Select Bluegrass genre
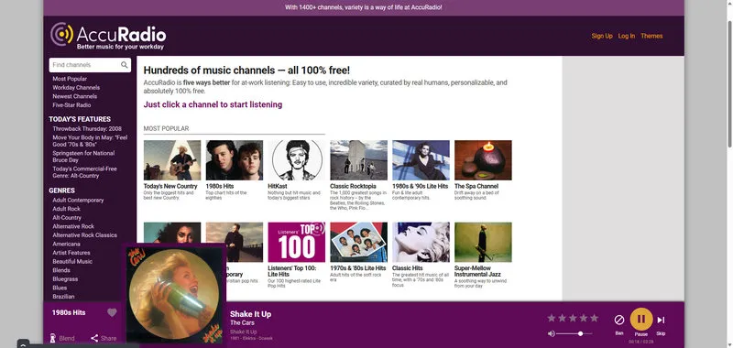 coord(65,279)
